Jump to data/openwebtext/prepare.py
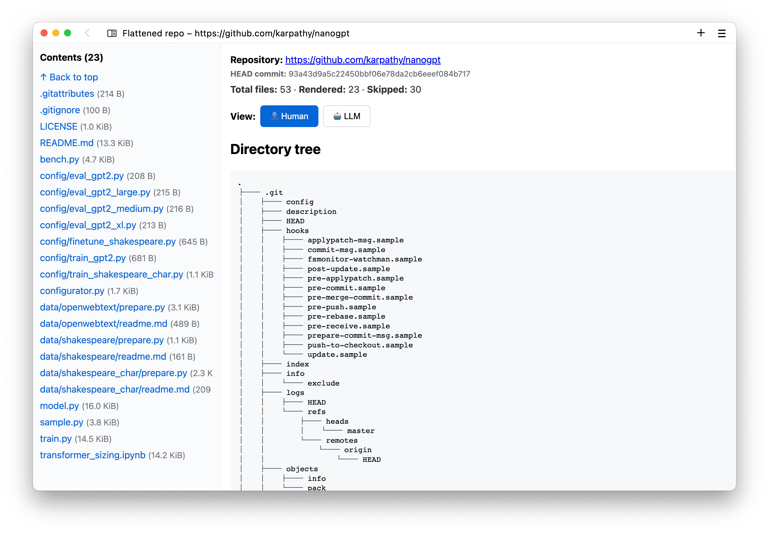This screenshot has height=534, width=769. (102, 307)
